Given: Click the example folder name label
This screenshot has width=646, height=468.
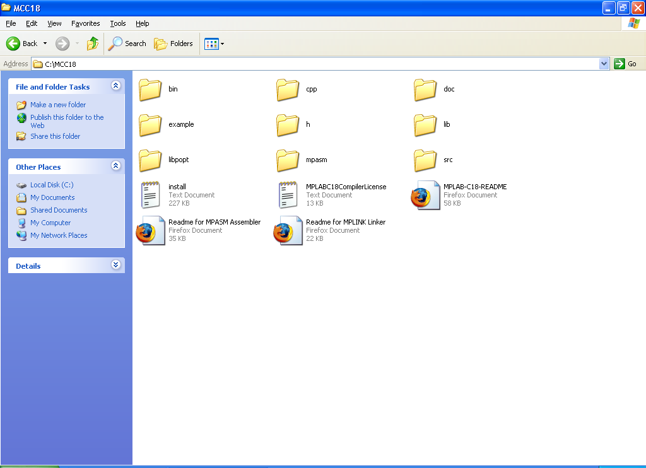Looking at the screenshot, I should point(181,124).
